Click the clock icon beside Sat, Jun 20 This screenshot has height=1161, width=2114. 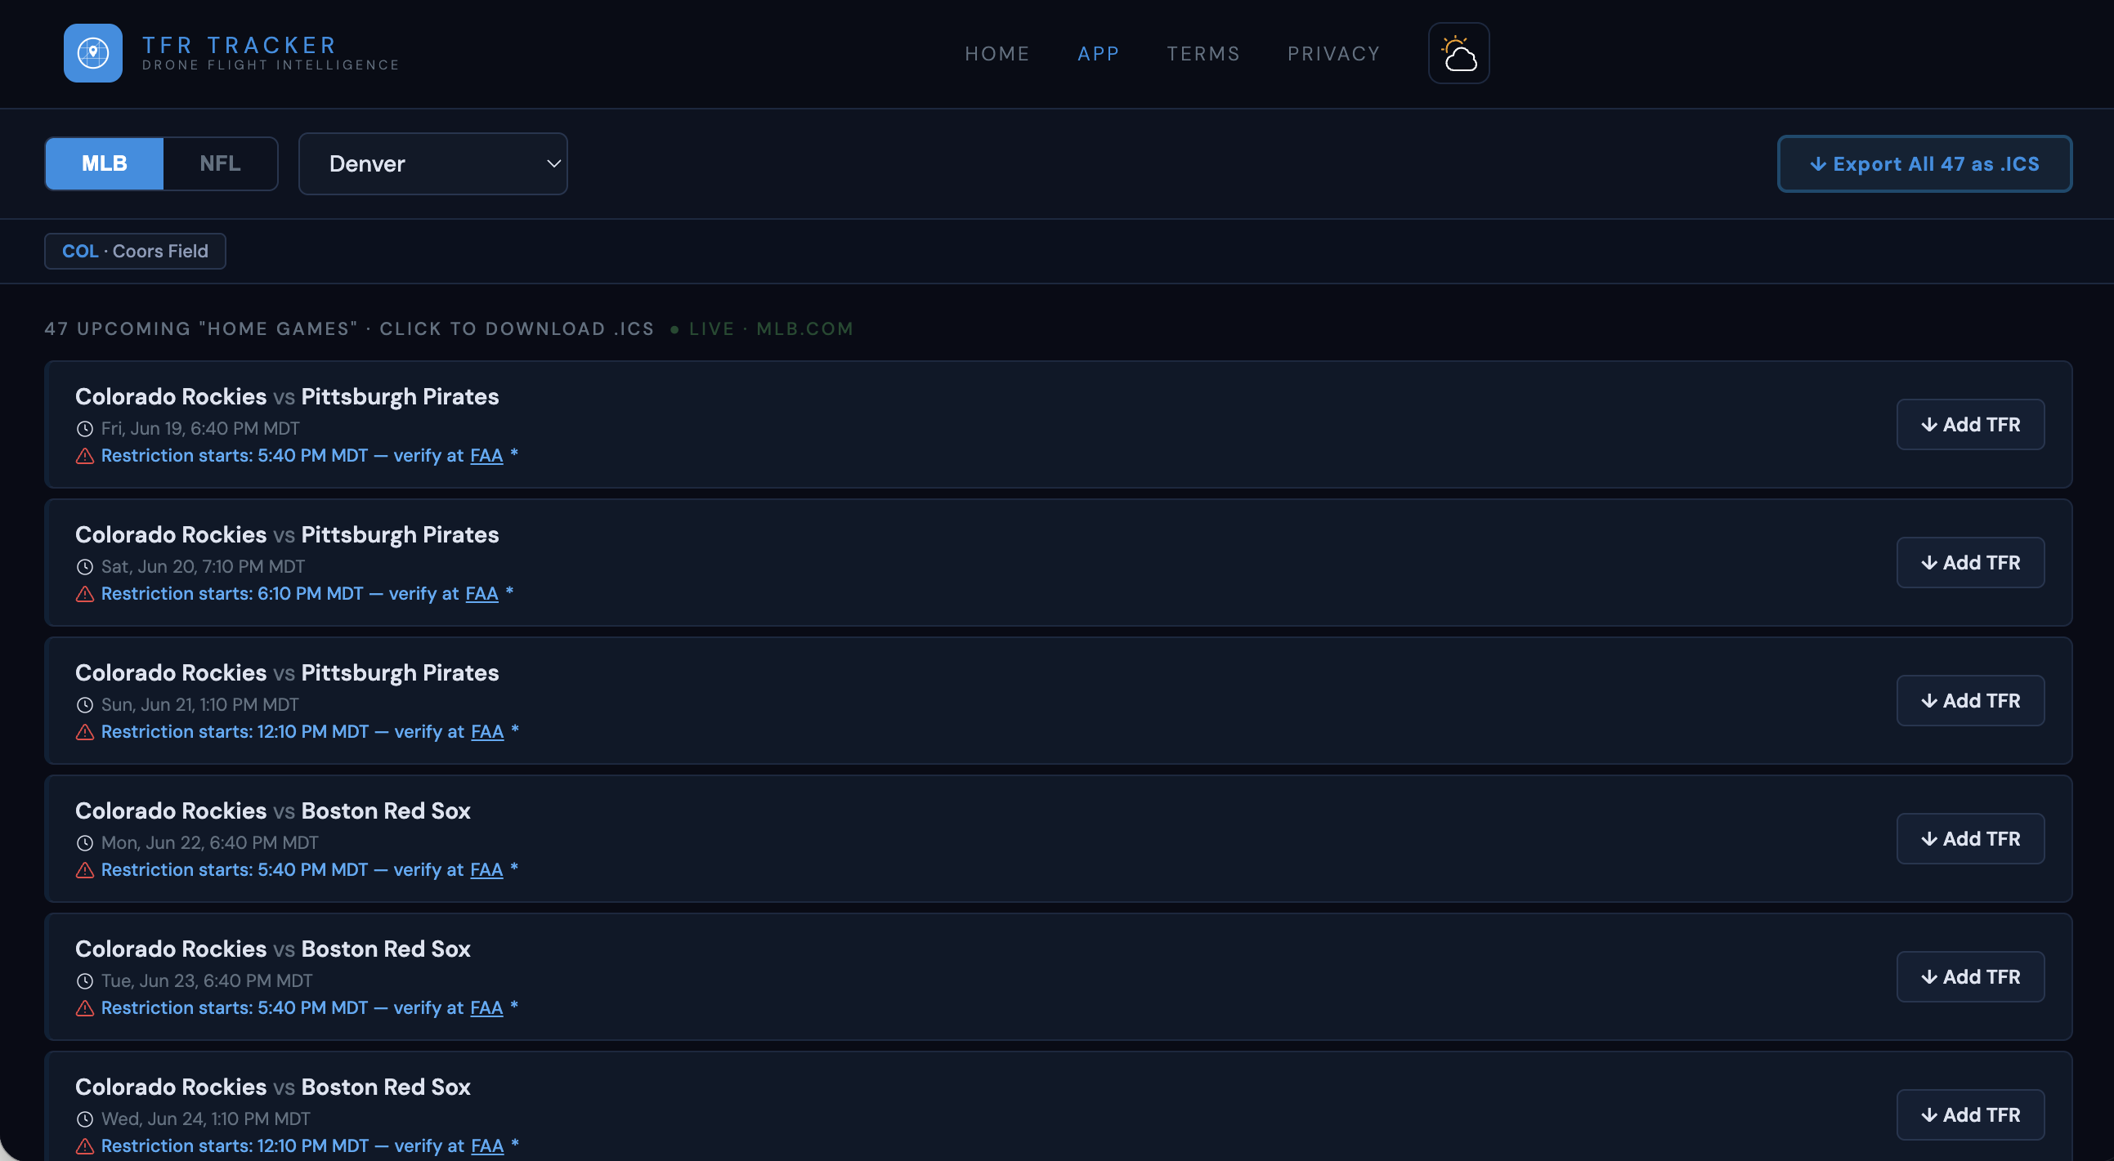tap(84, 566)
